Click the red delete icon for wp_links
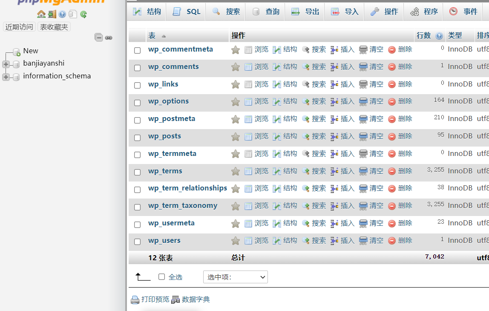489x311 pixels. (392, 84)
